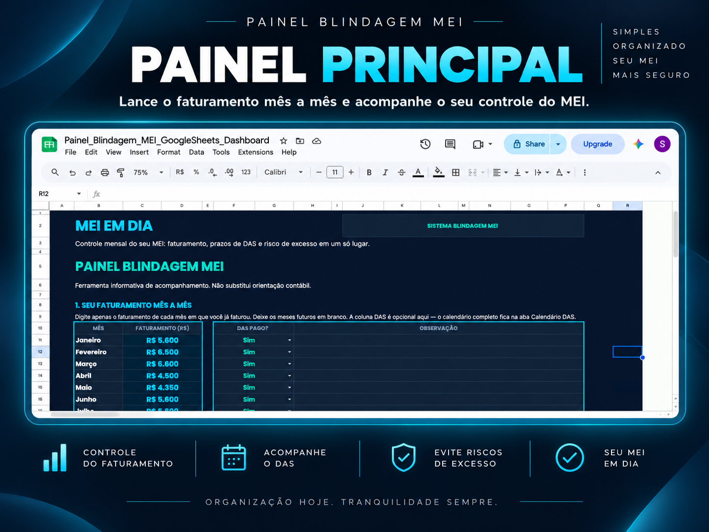Click the Upgrade button
The height and width of the screenshot is (532, 709).
click(x=598, y=144)
